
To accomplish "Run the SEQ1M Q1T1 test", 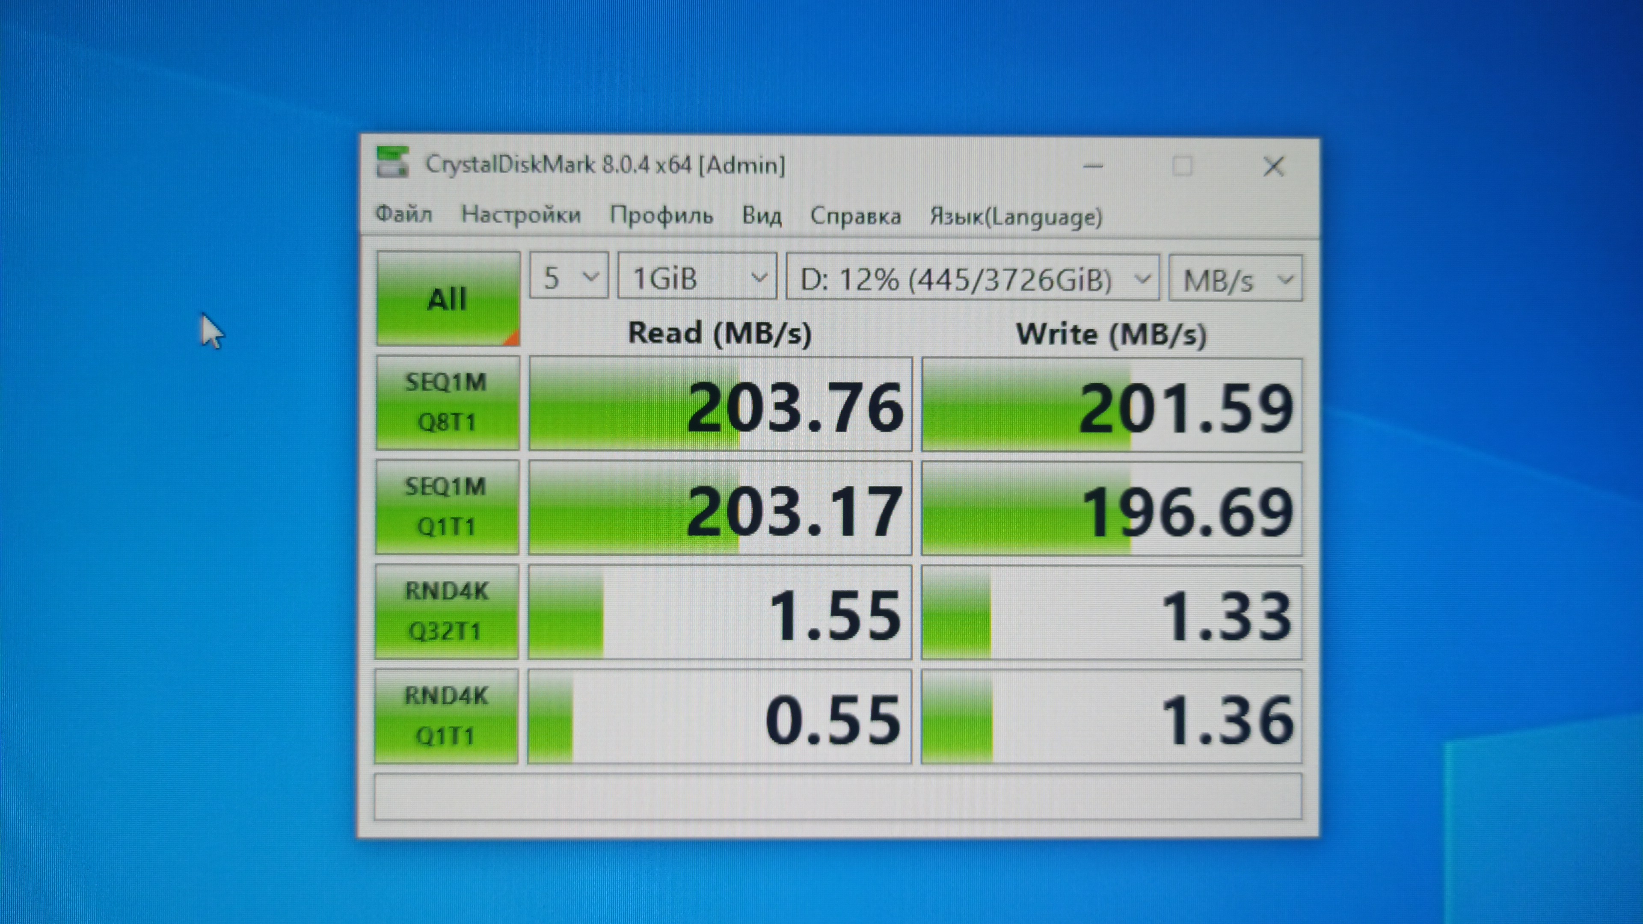I will tap(446, 507).
